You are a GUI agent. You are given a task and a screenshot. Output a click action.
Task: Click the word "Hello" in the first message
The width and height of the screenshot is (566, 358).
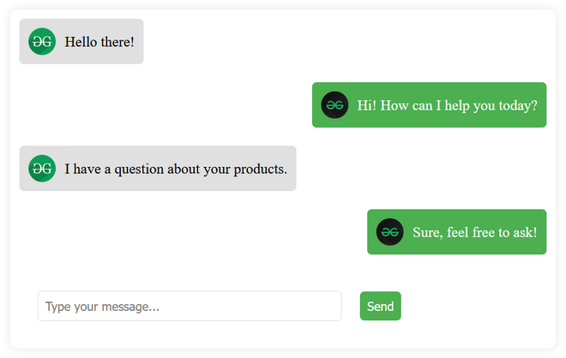pos(81,42)
